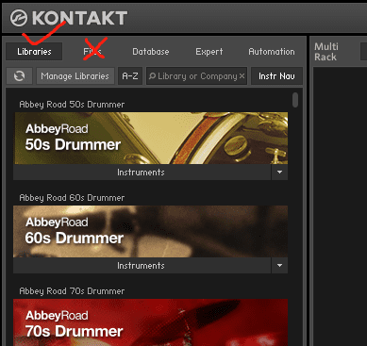Click the refresh libraries icon

(x=19, y=76)
